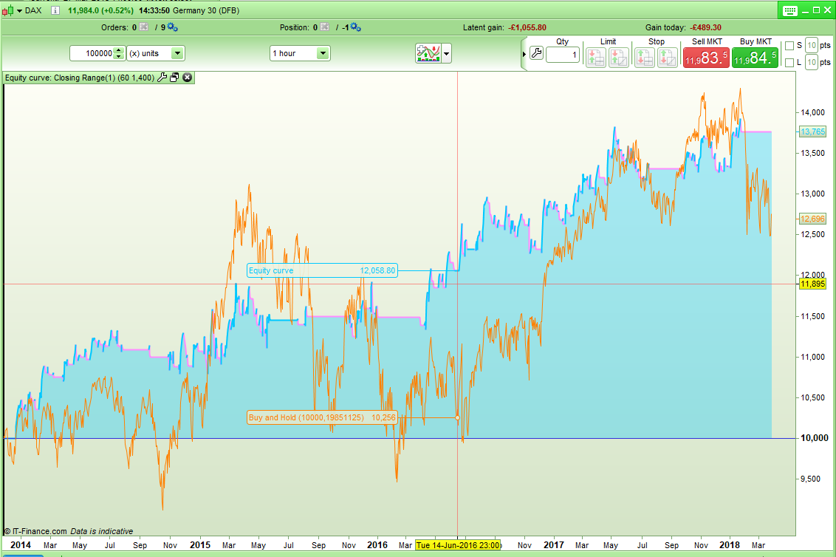
Task: Click the Sell MKT price button
Action: click(x=706, y=58)
